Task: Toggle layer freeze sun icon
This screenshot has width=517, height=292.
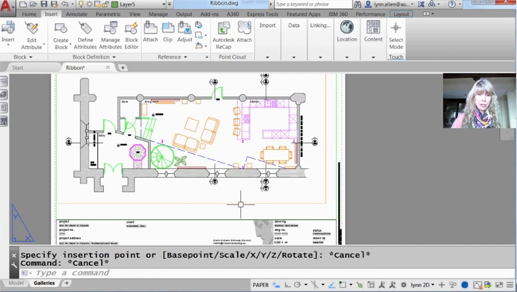Action: (89, 4)
